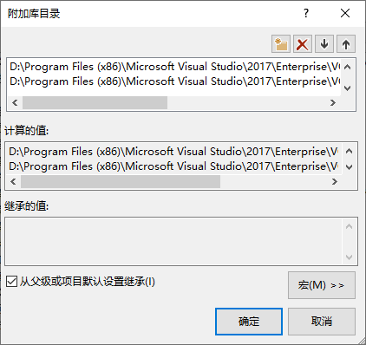366x345 pixels.
Task: Click the new folder line icon
Action: 281,44
